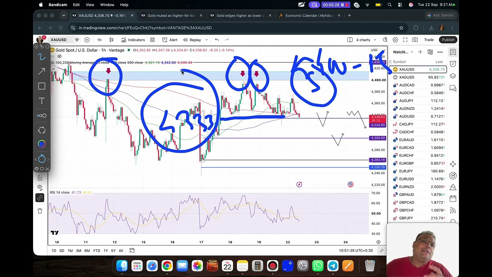Click the circular arrows redo tool
The height and width of the screenshot is (277, 492).
click(x=42, y=130)
